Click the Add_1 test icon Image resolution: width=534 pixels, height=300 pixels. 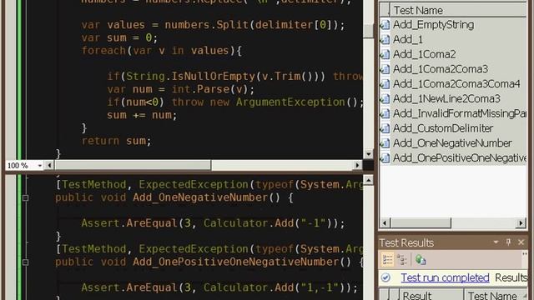(x=385, y=39)
